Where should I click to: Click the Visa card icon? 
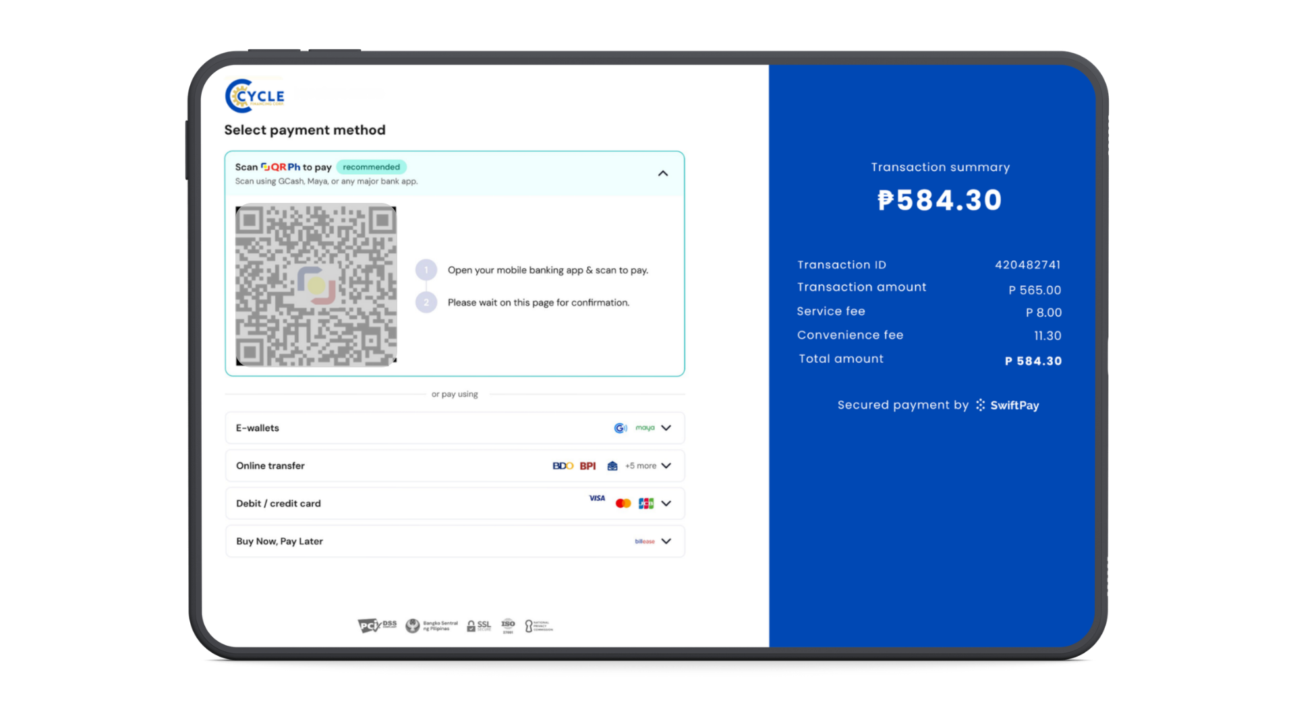pos(597,498)
